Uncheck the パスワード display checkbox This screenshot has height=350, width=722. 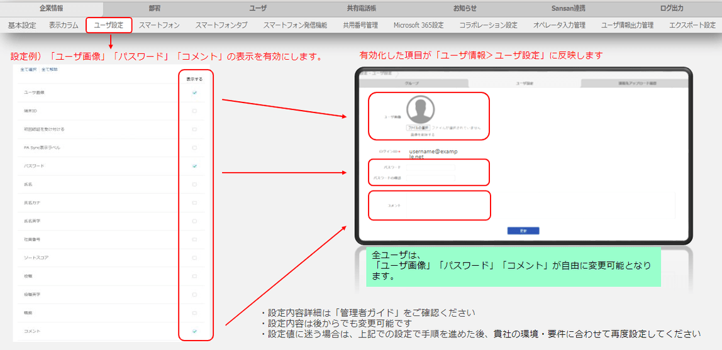click(x=194, y=166)
